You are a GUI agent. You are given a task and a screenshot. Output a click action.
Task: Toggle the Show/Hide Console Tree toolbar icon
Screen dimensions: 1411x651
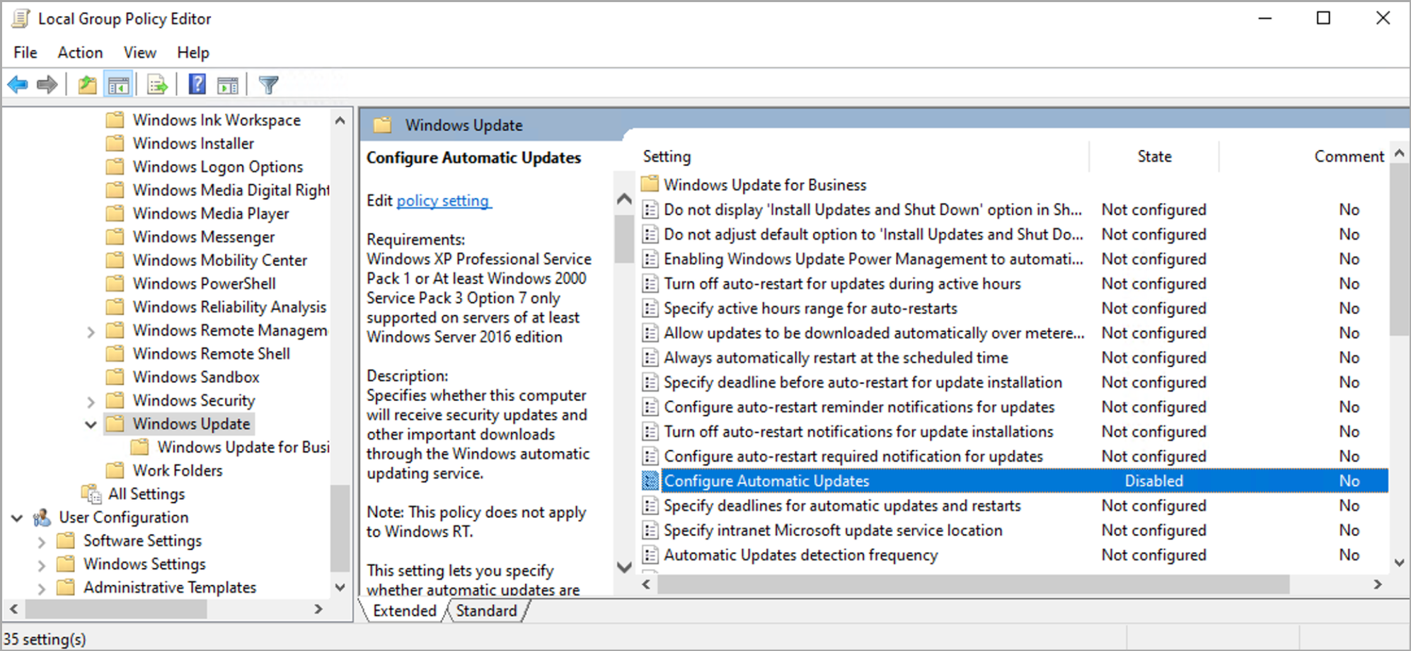[x=119, y=85]
